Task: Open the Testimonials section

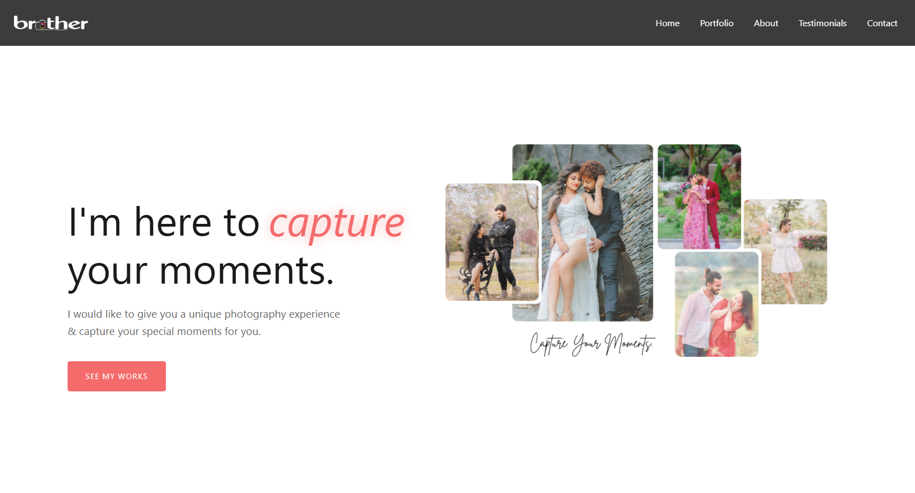Action: 822,23
